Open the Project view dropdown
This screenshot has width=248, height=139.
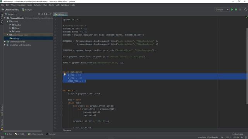tap(11, 14)
